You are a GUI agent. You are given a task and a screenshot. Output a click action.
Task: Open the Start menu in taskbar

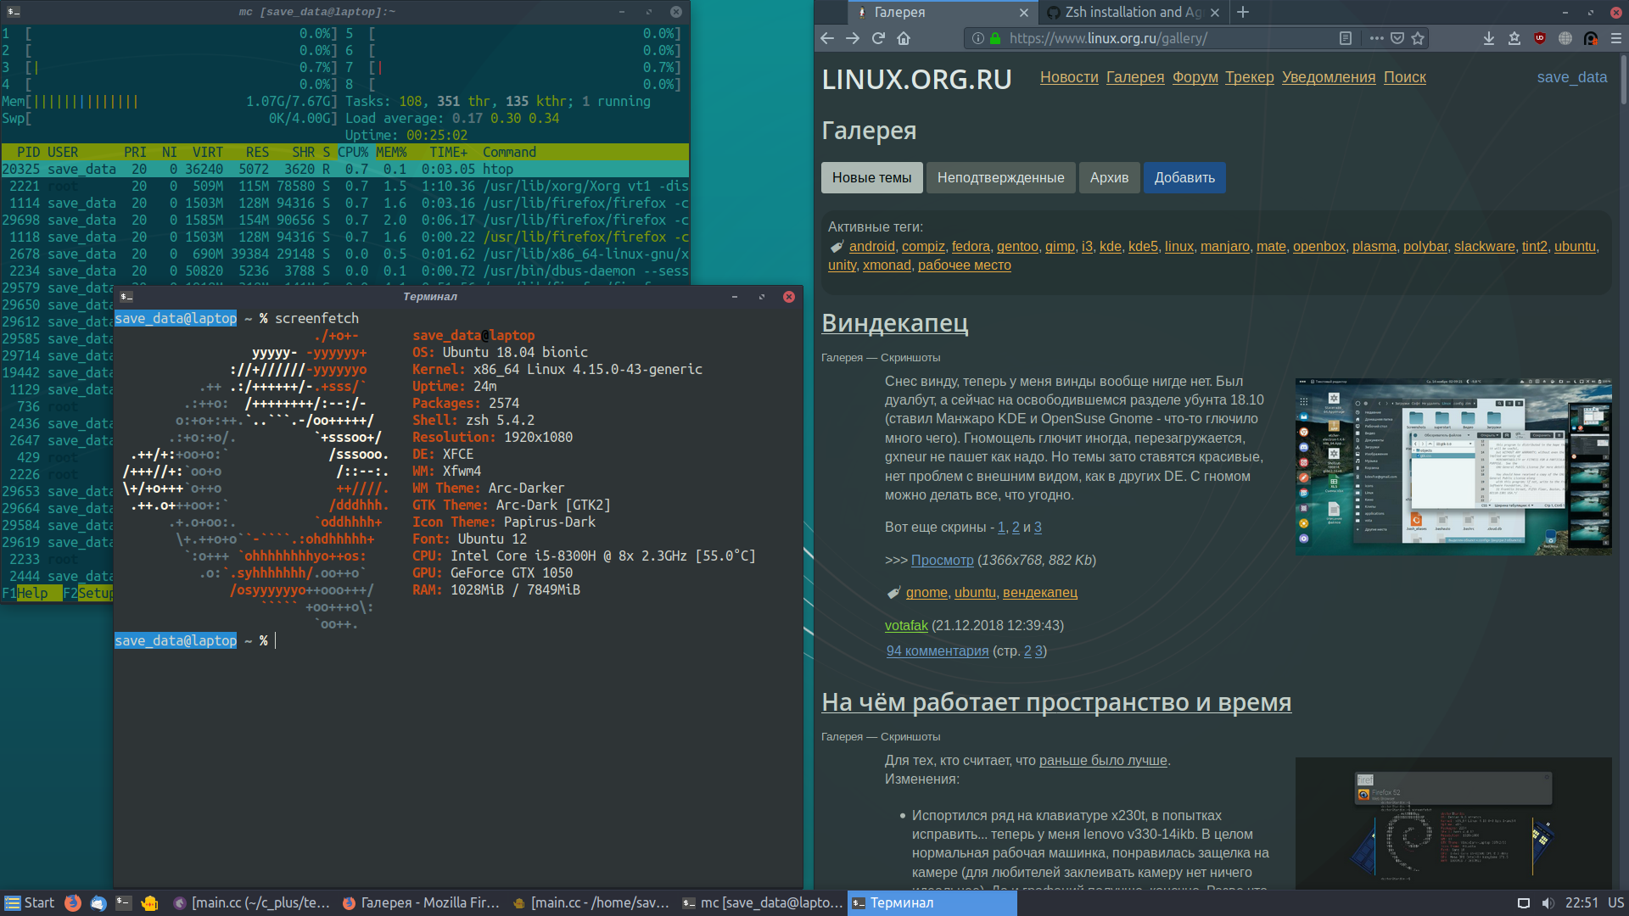point(29,903)
